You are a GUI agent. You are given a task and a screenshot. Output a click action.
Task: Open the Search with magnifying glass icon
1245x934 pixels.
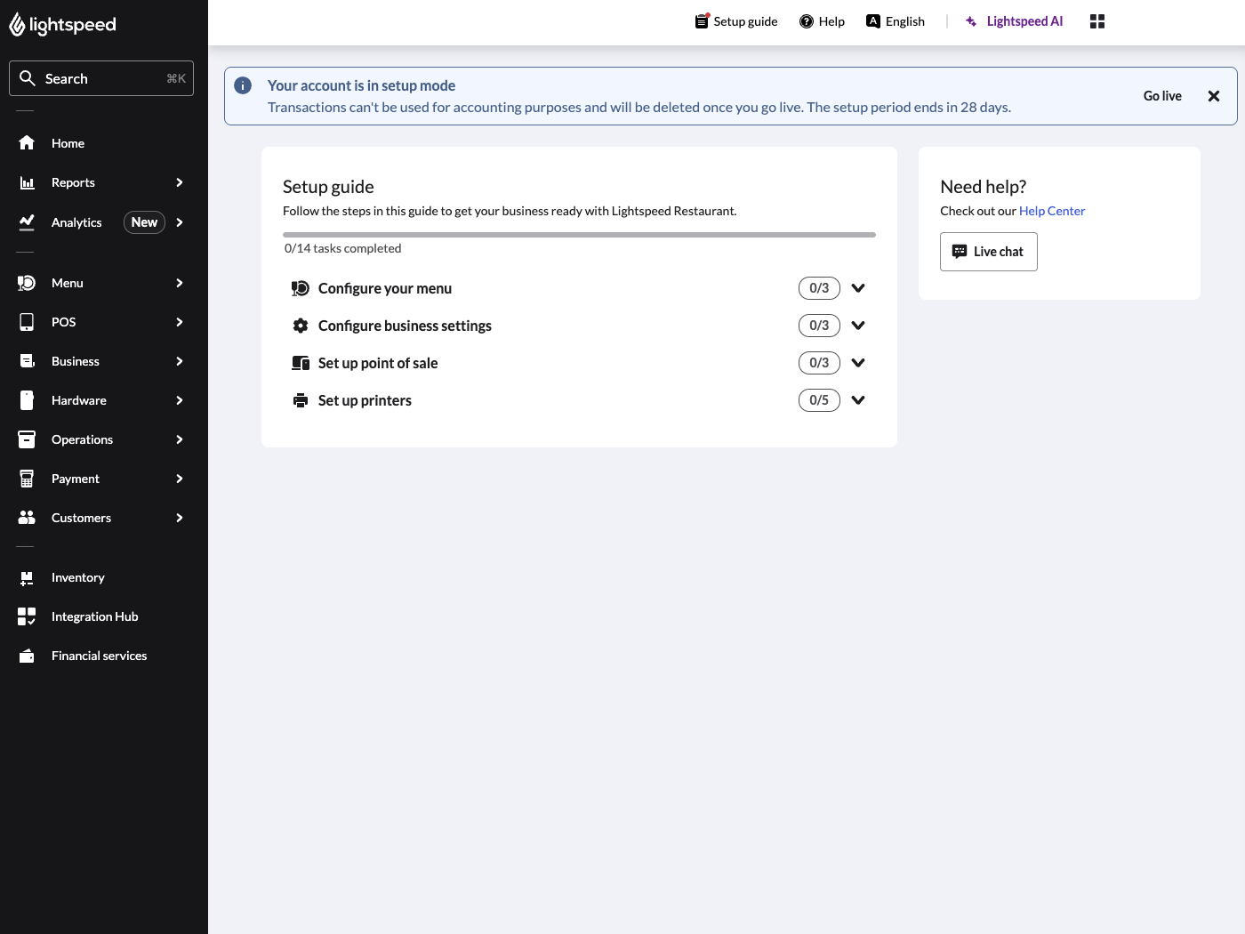tap(29, 78)
